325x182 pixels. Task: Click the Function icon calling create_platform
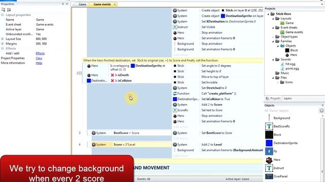(x=175, y=94)
